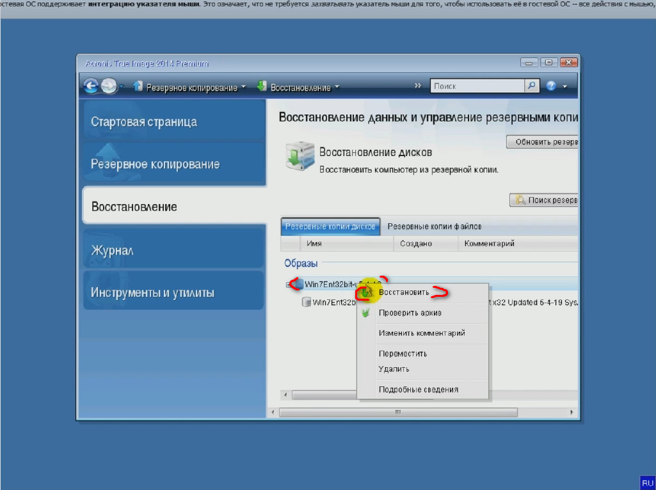Image resolution: width=656 pixels, height=490 pixels.
Task: Click the green arrow icon beside Восстановить
Action: point(366,292)
